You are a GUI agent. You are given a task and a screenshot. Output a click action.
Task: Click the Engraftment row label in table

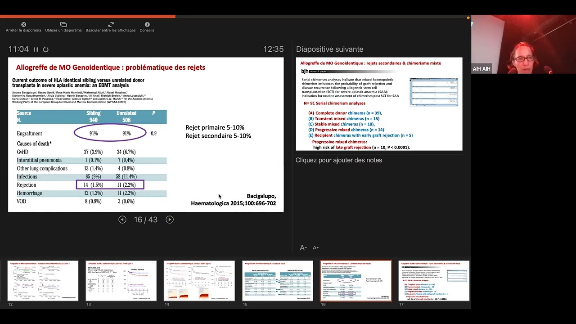click(x=29, y=134)
